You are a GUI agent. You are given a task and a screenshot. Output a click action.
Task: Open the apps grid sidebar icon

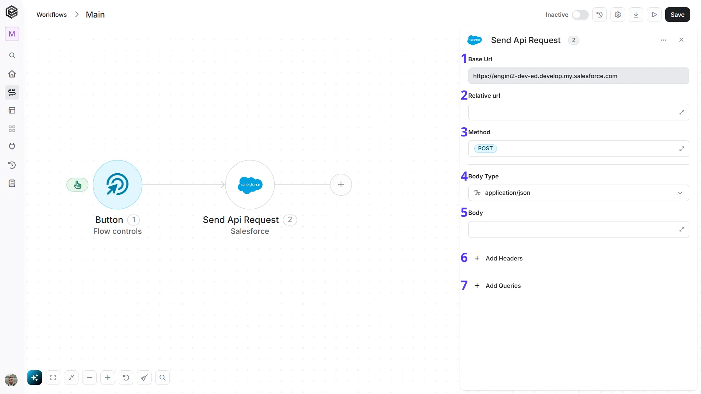(12, 129)
